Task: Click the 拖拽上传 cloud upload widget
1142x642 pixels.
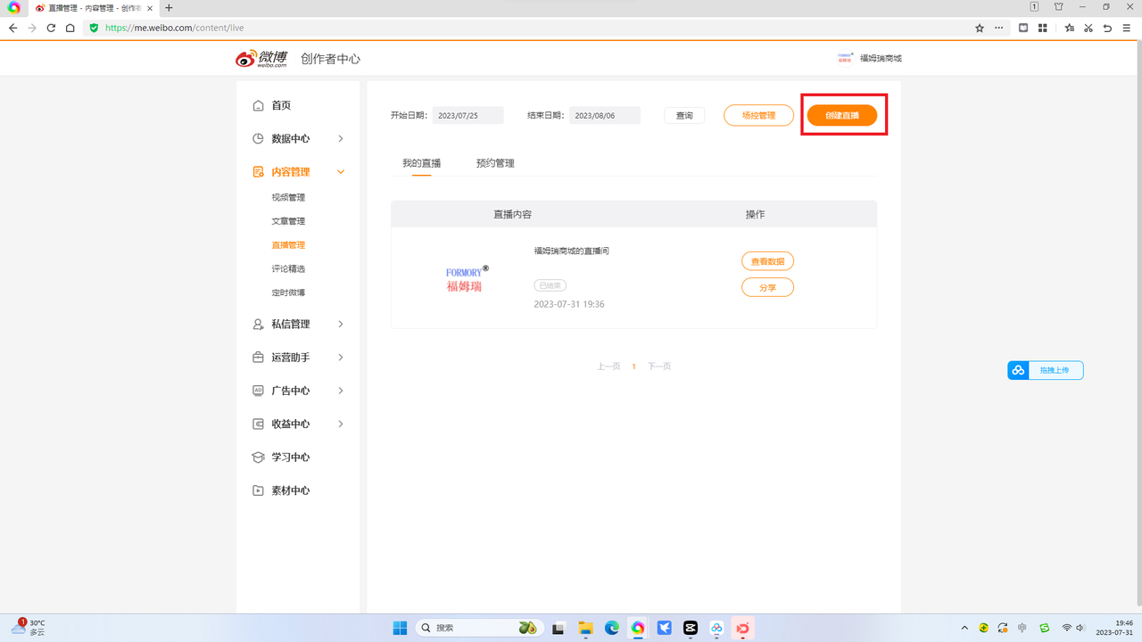Action: [1045, 370]
